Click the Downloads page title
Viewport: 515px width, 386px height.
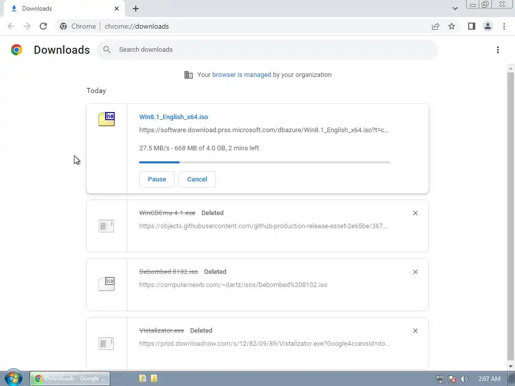62,50
